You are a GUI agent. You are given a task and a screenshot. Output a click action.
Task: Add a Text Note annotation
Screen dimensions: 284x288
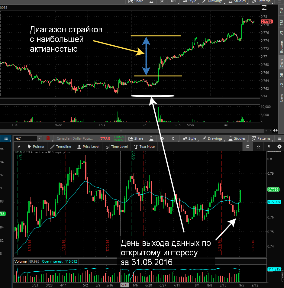tap(144, 147)
